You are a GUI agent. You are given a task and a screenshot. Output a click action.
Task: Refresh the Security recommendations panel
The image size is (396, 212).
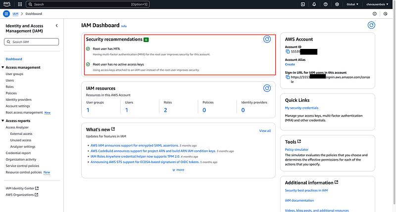tap(267, 39)
